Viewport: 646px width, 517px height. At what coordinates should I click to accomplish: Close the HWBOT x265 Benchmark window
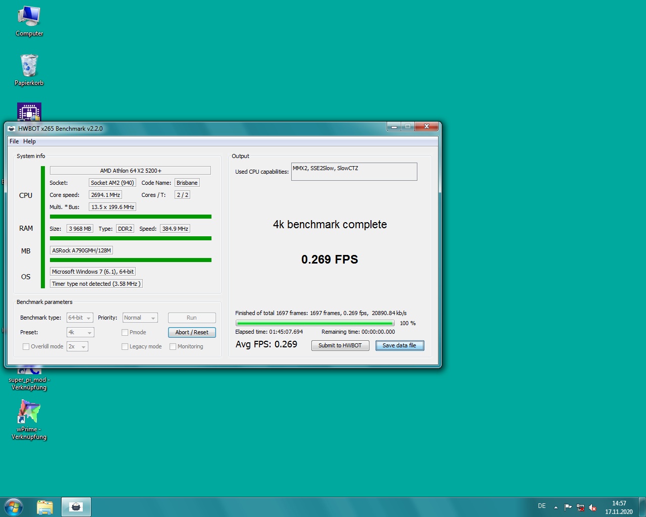pyautogui.click(x=426, y=127)
